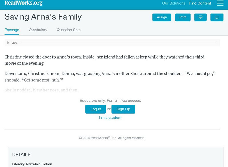Click the projector presentation mode icon
This screenshot has width=228, height=167.
[201, 17]
